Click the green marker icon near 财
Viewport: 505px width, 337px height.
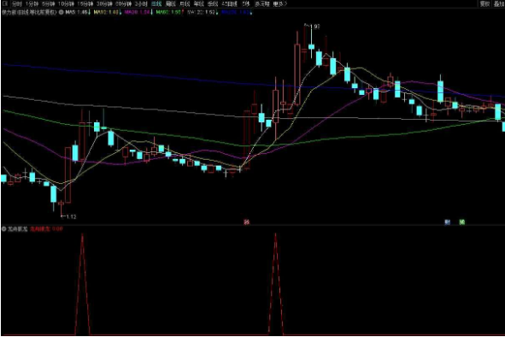click(461, 222)
